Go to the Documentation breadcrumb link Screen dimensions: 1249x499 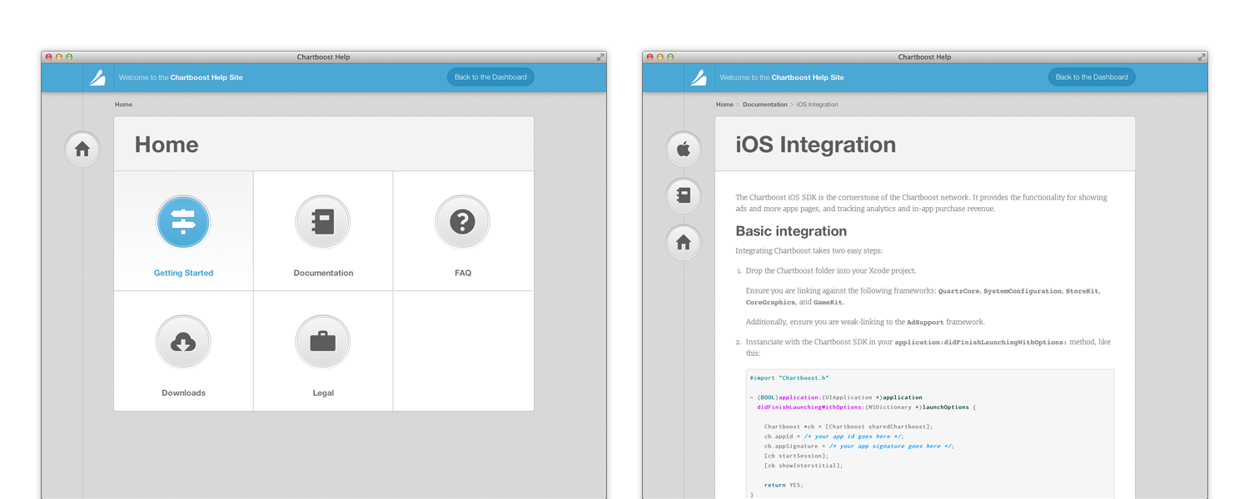click(x=764, y=105)
